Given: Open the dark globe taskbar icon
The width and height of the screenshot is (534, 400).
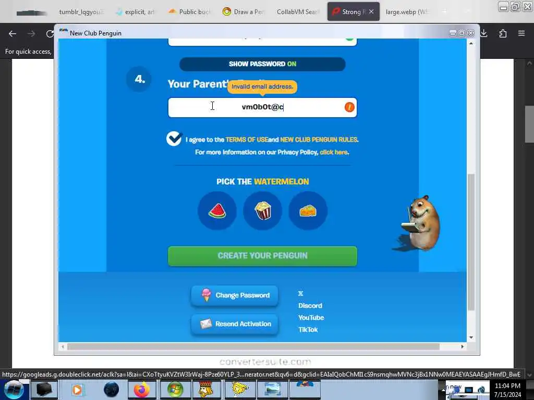Looking at the screenshot, I should click(x=111, y=390).
